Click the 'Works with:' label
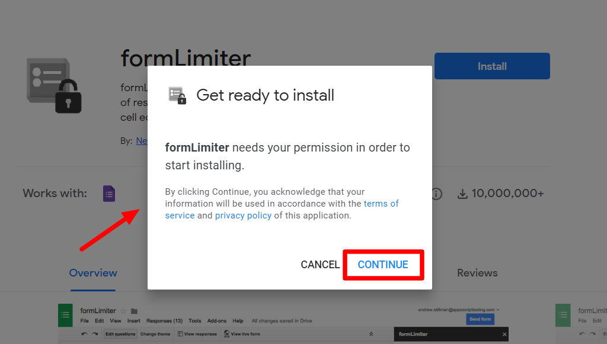The height and width of the screenshot is (344, 607). (55, 193)
